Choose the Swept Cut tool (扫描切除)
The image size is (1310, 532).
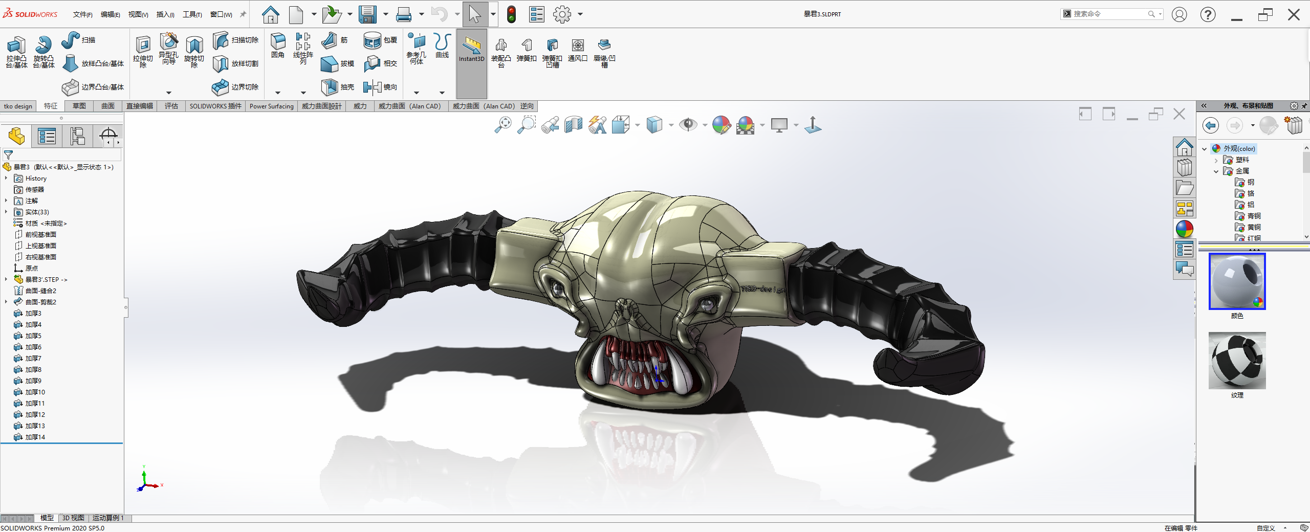pyautogui.click(x=235, y=40)
